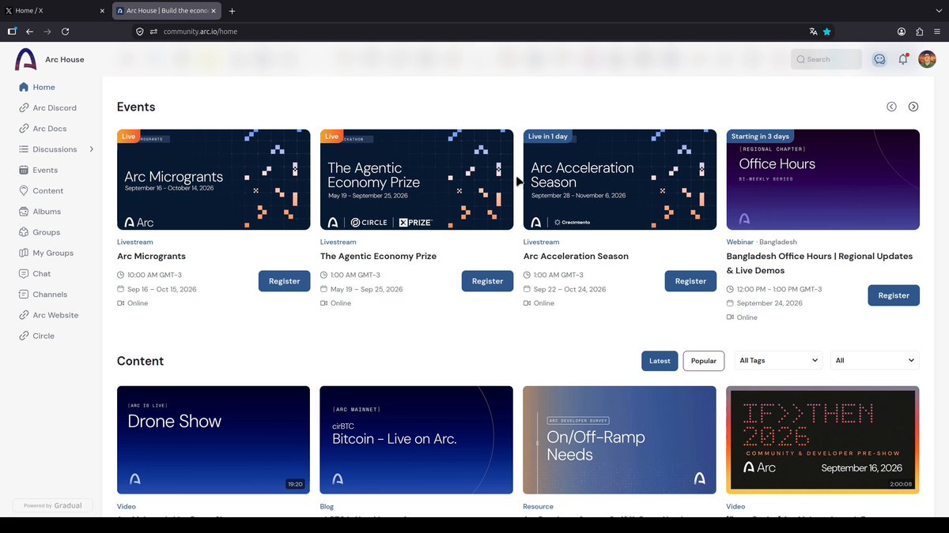Open the browser account icon
The image size is (949, 533).
point(902,32)
